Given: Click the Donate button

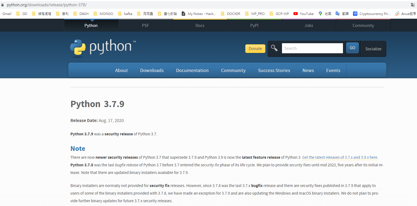Looking at the screenshot, I should [255, 49].
